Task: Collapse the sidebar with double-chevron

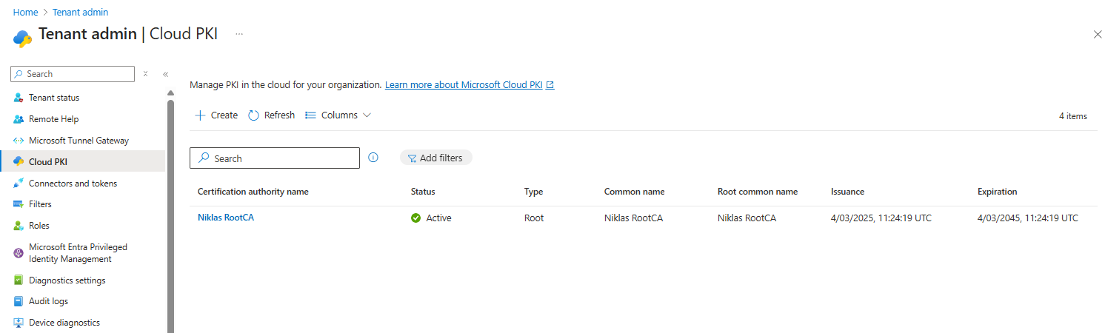Action: (165, 74)
